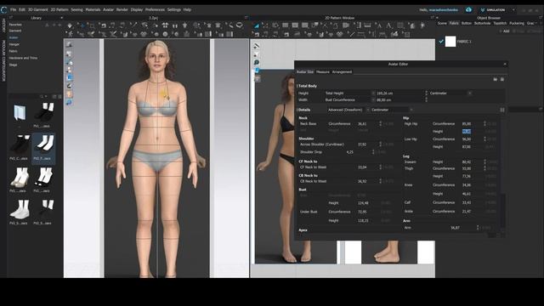Switch Library to list view icon

54,96
